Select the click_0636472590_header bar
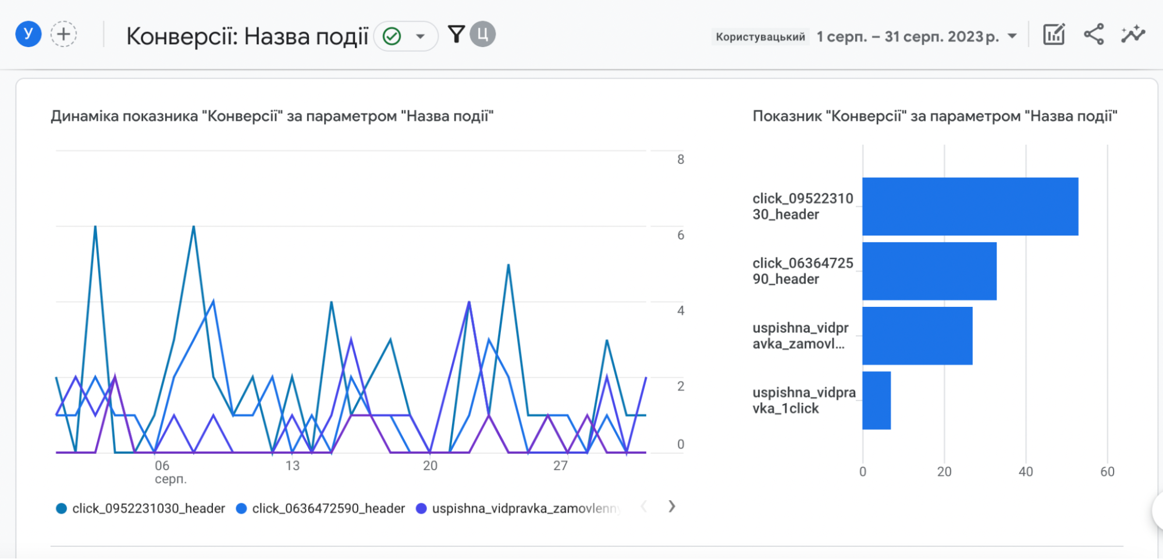This screenshot has height=559, width=1163. pyautogui.click(x=929, y=271)
